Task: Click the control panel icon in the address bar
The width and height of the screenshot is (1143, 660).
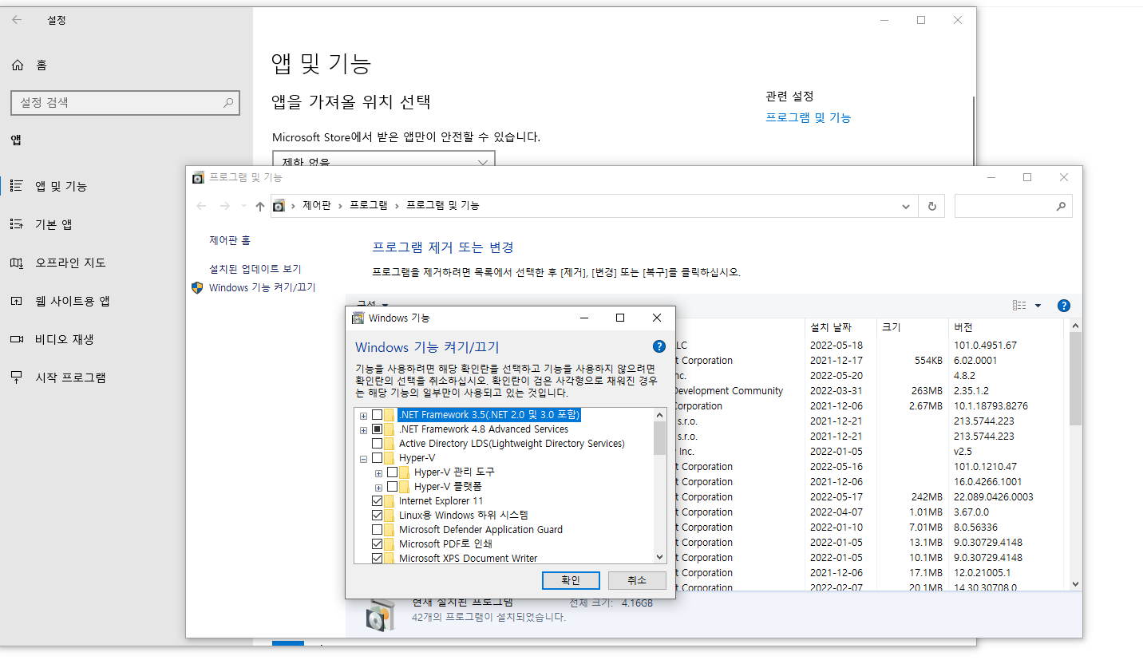Action: (279, 206)
